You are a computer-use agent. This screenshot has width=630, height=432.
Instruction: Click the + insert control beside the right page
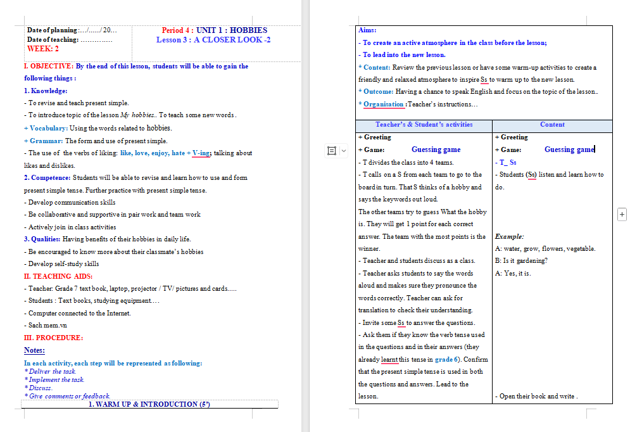coord(622,214)
